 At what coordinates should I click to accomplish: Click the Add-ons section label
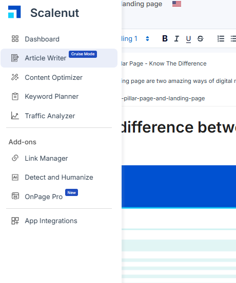pos(23,142)
